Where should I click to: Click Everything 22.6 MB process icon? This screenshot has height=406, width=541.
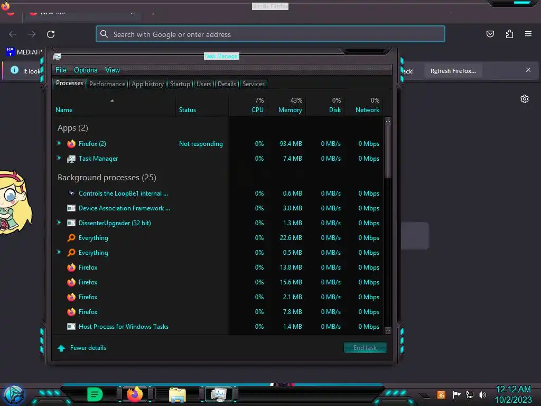(x=71, y=238)
